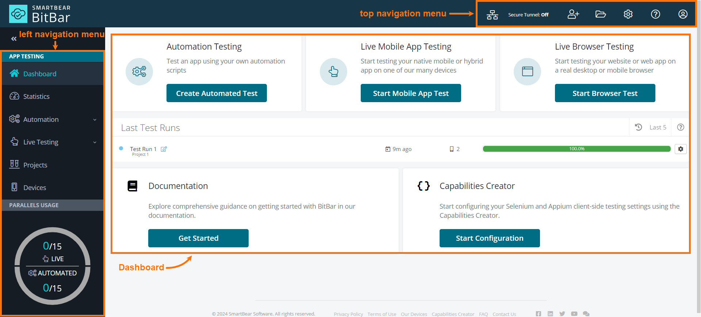The width and height of the screenshot is (701, 317).
Task: Open the settings gear in top navigation
Action: 628,14
